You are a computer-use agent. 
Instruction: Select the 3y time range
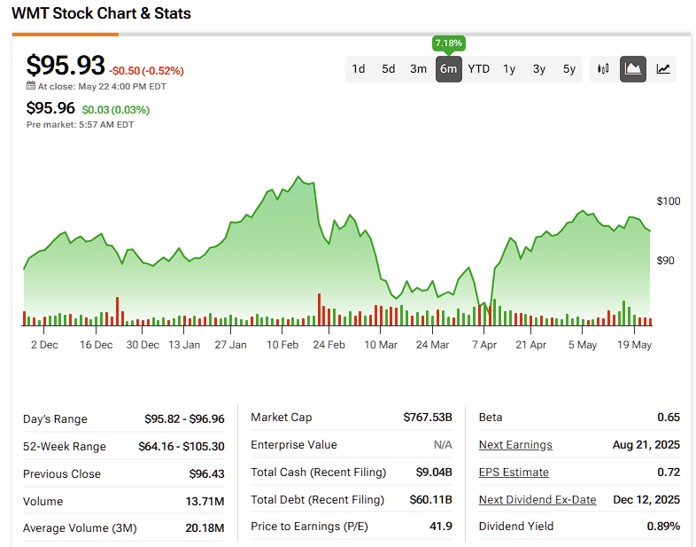click(x=539, y=69)
